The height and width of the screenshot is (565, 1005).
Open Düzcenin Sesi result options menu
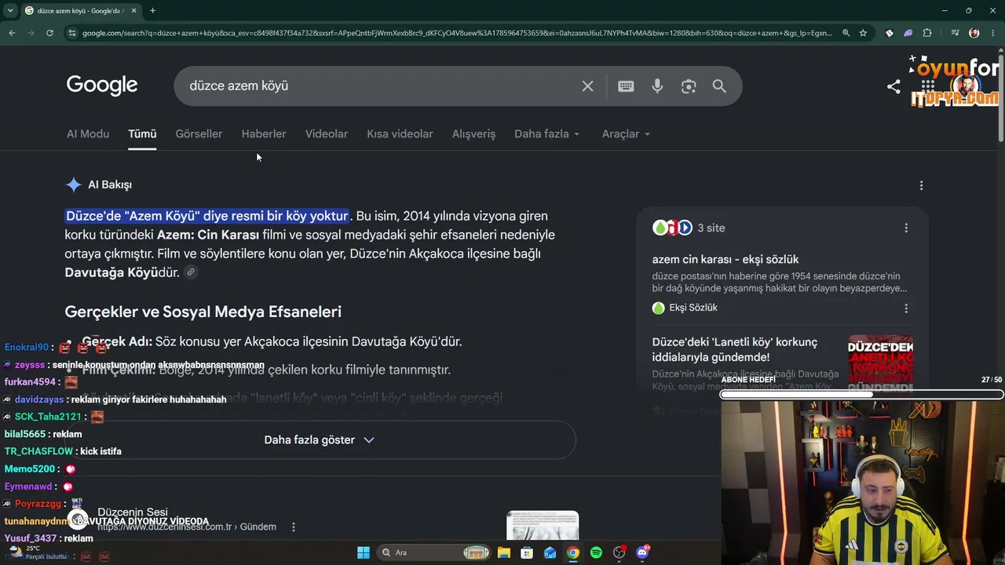coord(294,527)
